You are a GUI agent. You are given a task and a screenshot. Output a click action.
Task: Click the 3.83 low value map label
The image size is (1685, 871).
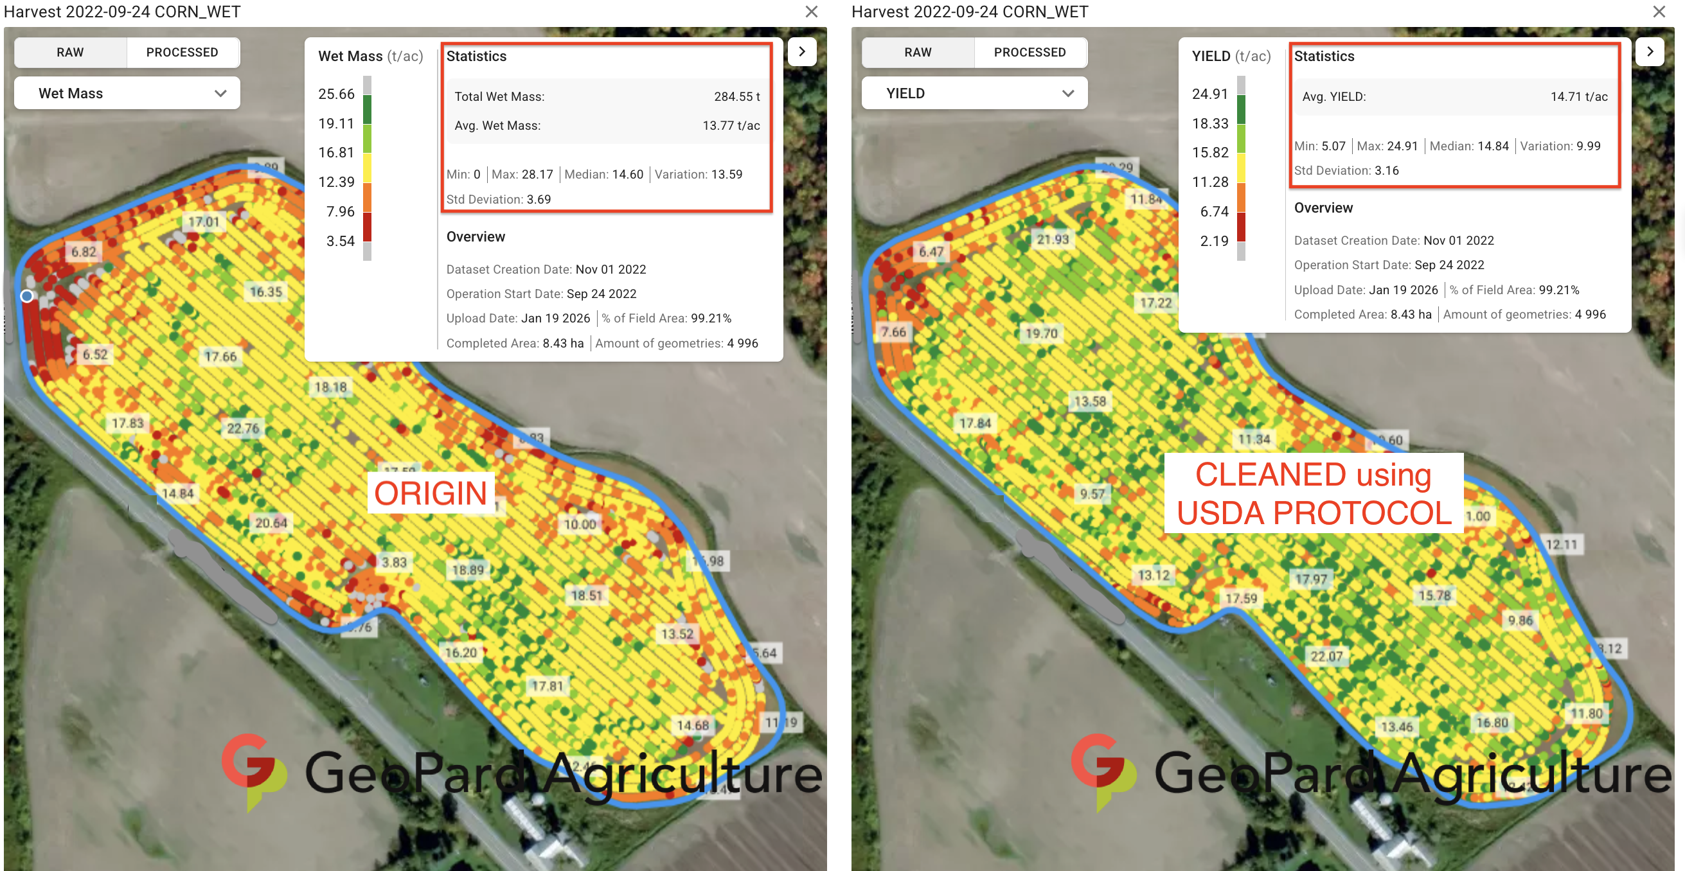394,562
